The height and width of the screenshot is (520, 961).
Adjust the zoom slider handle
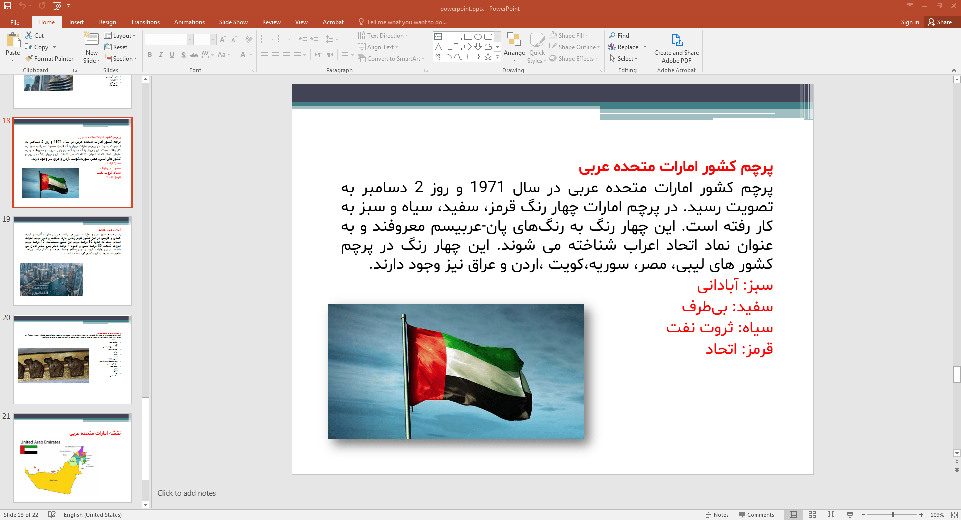[893, 515]
